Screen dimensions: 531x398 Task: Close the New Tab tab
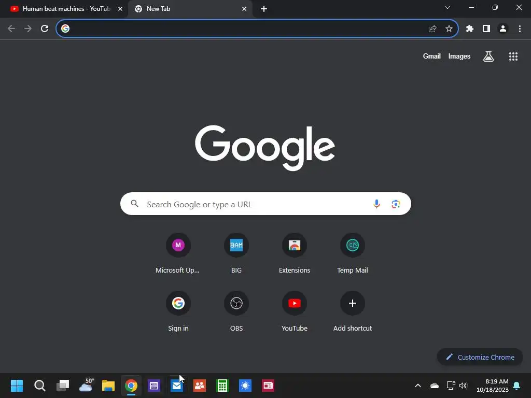coord(244,9)
